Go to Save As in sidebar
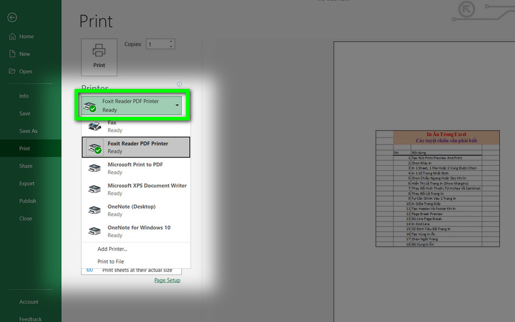515x322 pixels. (x=28, y=131)
